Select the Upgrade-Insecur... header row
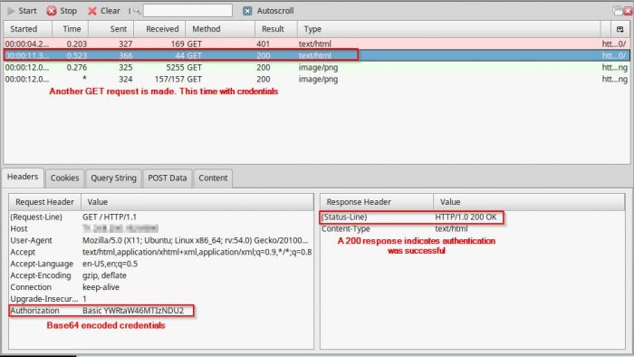 pos(161,299)
